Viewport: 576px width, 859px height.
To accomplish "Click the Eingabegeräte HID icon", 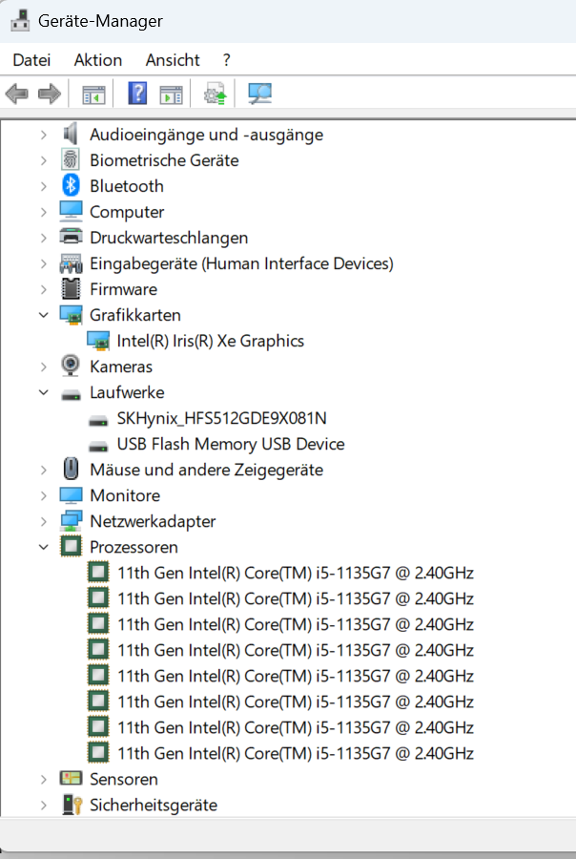I will click(x=71, y=263).
